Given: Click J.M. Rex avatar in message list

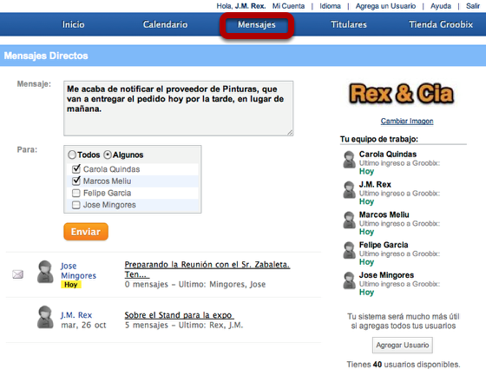Looking at the screenshot, I should click(45, 317).
